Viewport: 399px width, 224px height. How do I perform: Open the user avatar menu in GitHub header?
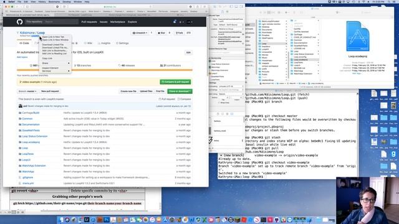point(190,22)
